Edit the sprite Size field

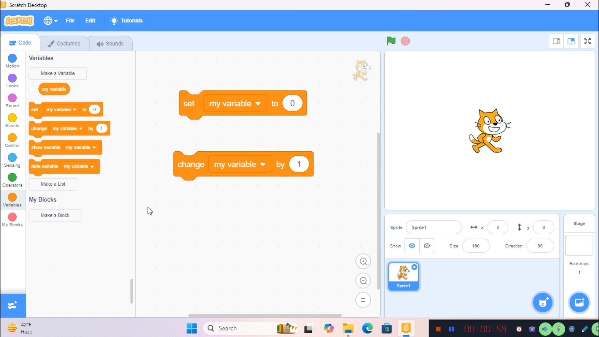[476, 246]
